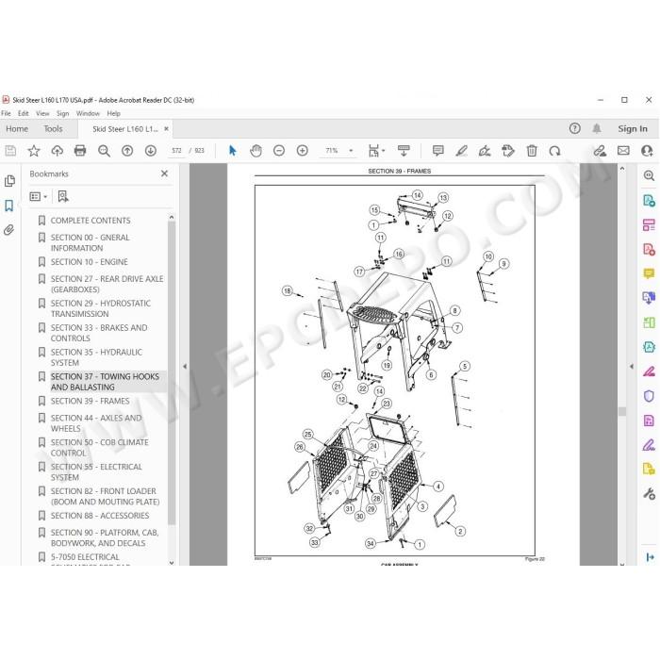660x660 pixels.
Task: Select the highlight text pen tool
Action: (461, 150)
